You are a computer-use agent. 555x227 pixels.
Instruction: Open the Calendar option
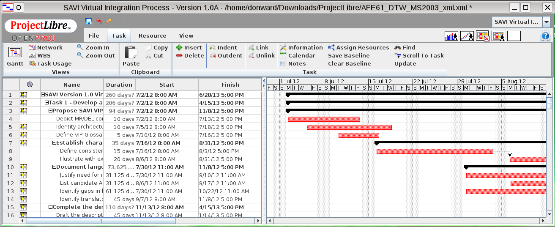click(298, 56)
